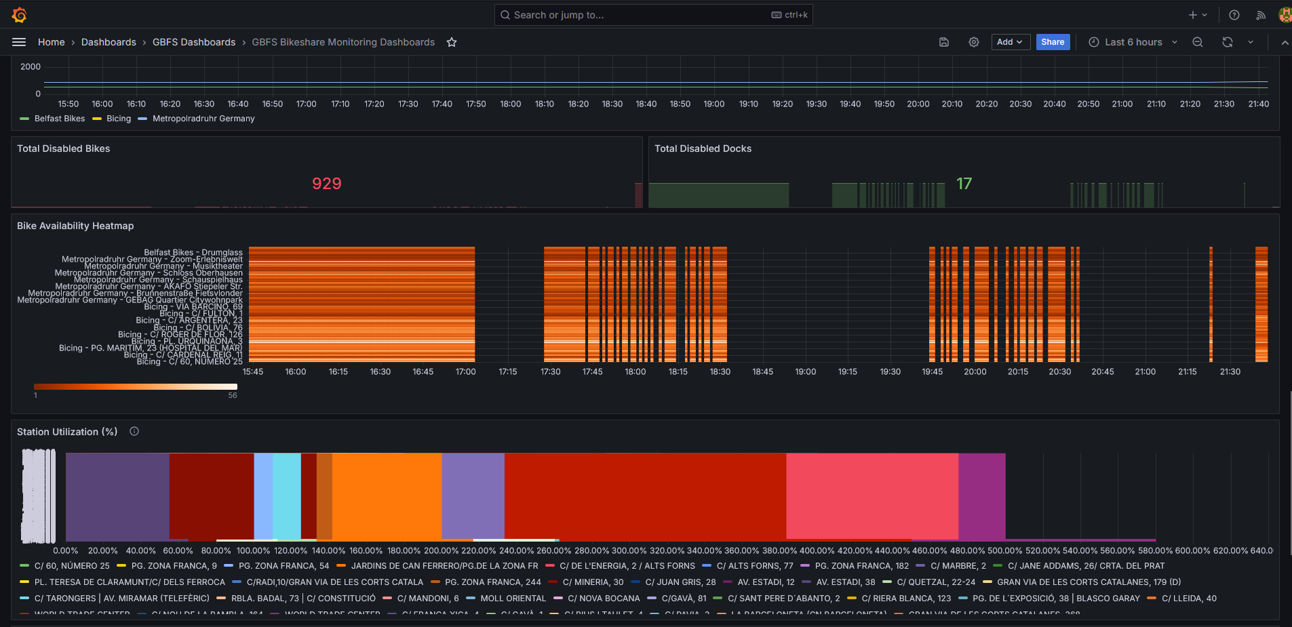Toggle PG. ZONA FRANCA, 54 legend entry
The height and width of the screenshot is (627, 1292).
[x=284, y=566]
